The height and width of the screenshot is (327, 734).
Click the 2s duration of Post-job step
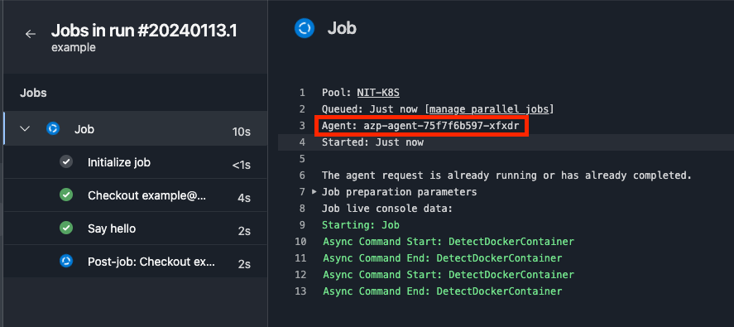(244, 264)
